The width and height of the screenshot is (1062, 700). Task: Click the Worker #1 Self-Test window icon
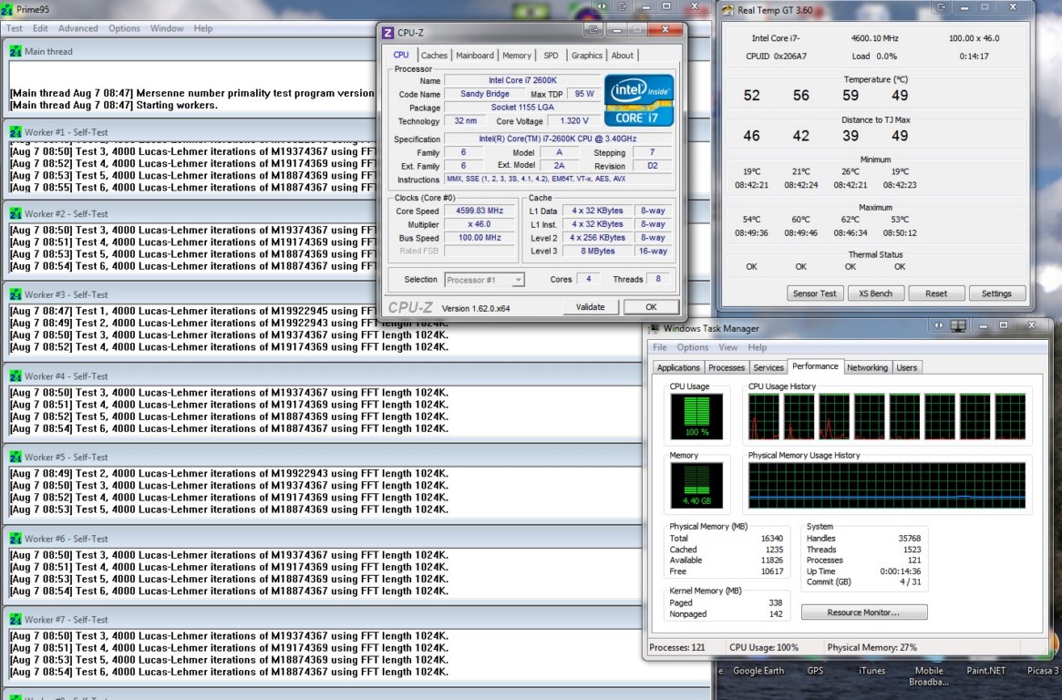15,132
